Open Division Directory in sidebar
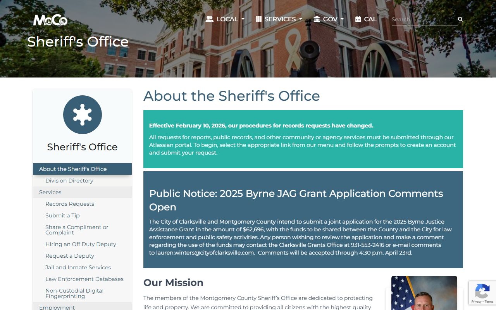496x310 pixels. tap(69, 181)
